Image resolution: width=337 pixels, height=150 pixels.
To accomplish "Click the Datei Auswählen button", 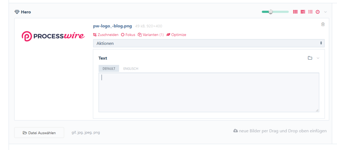I will tap(39, 133).
